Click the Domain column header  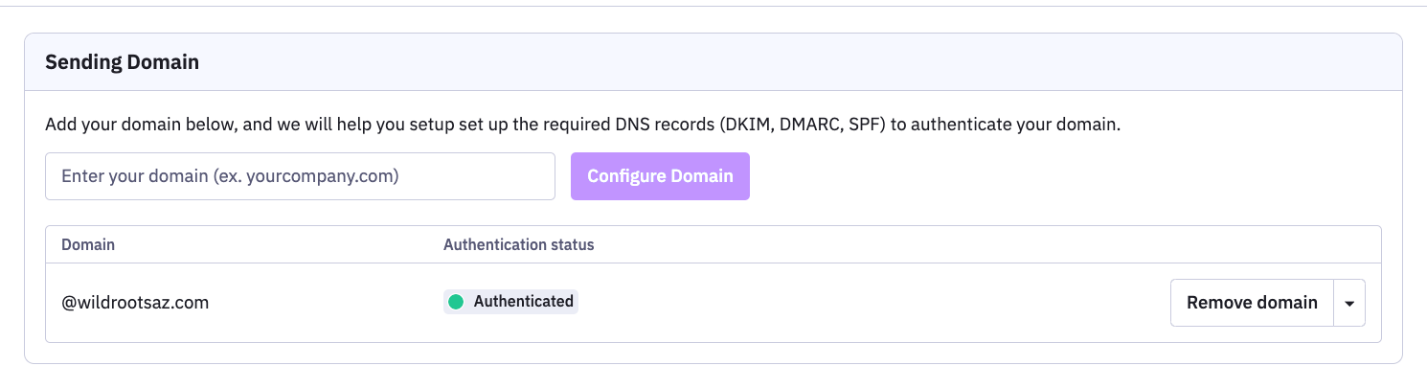[88, 244]
